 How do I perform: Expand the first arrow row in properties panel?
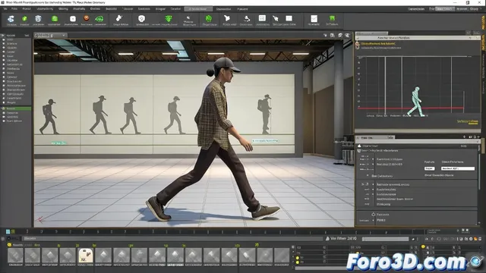pos(373,159)
